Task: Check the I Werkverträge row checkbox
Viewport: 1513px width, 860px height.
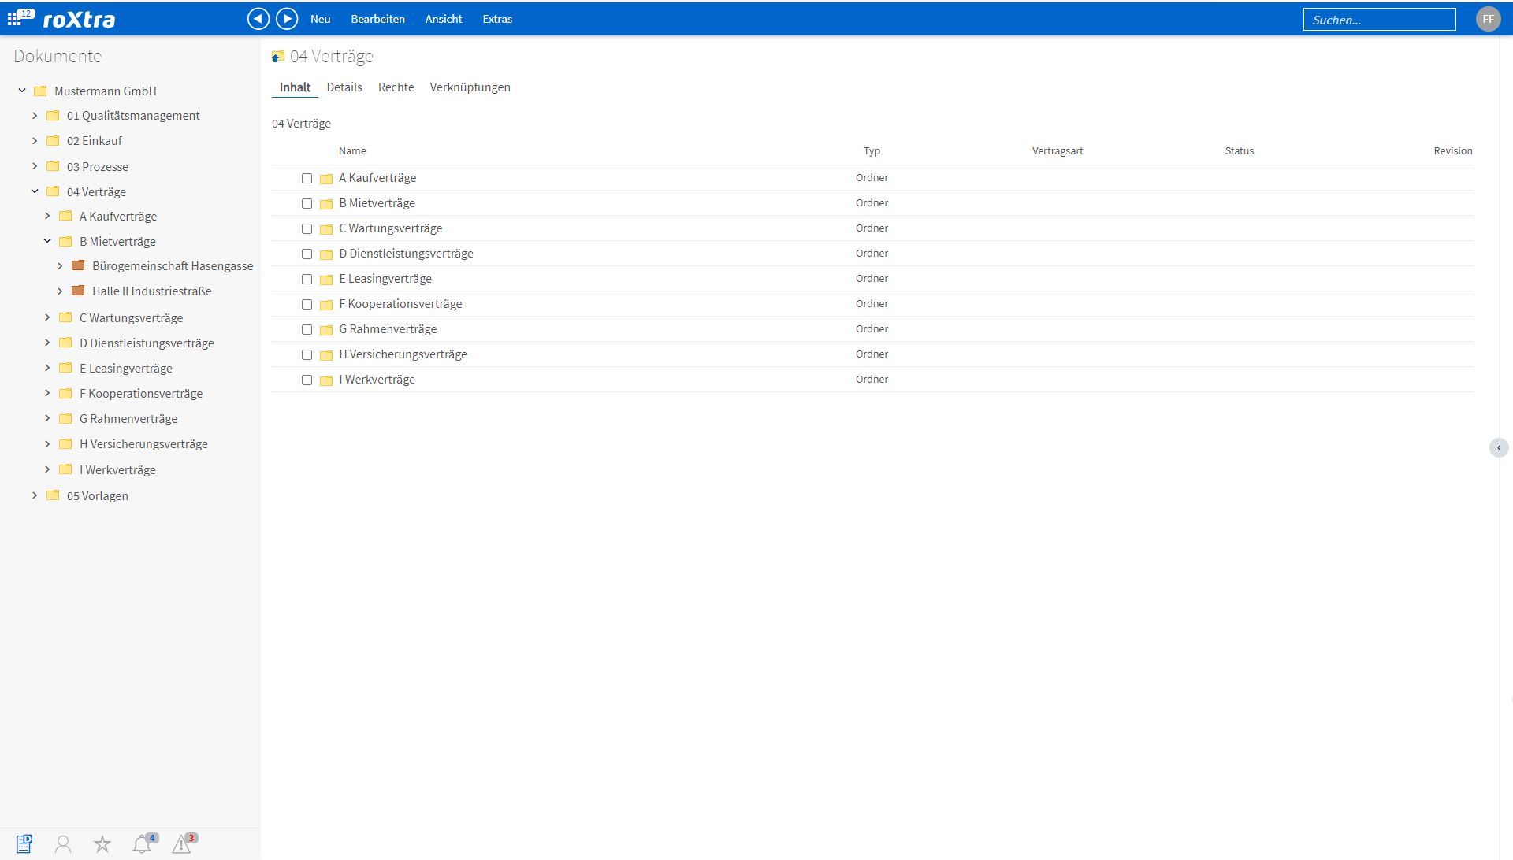Action: (307, 380)
